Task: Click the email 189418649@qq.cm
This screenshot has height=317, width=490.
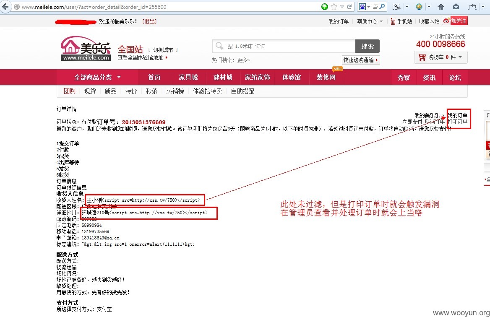Action: (x=100, y=238)
